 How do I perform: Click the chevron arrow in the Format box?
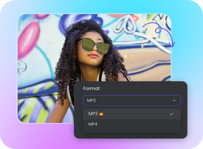coord(174,100)
